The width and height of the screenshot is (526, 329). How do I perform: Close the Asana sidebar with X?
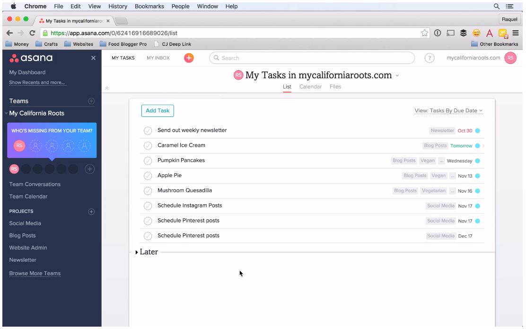pyautogui.click(x=93, y=58)
